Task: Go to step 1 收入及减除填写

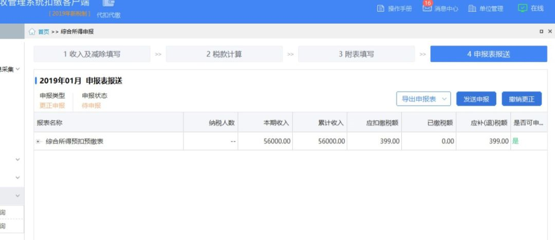Action: click(x=92, y=54)
